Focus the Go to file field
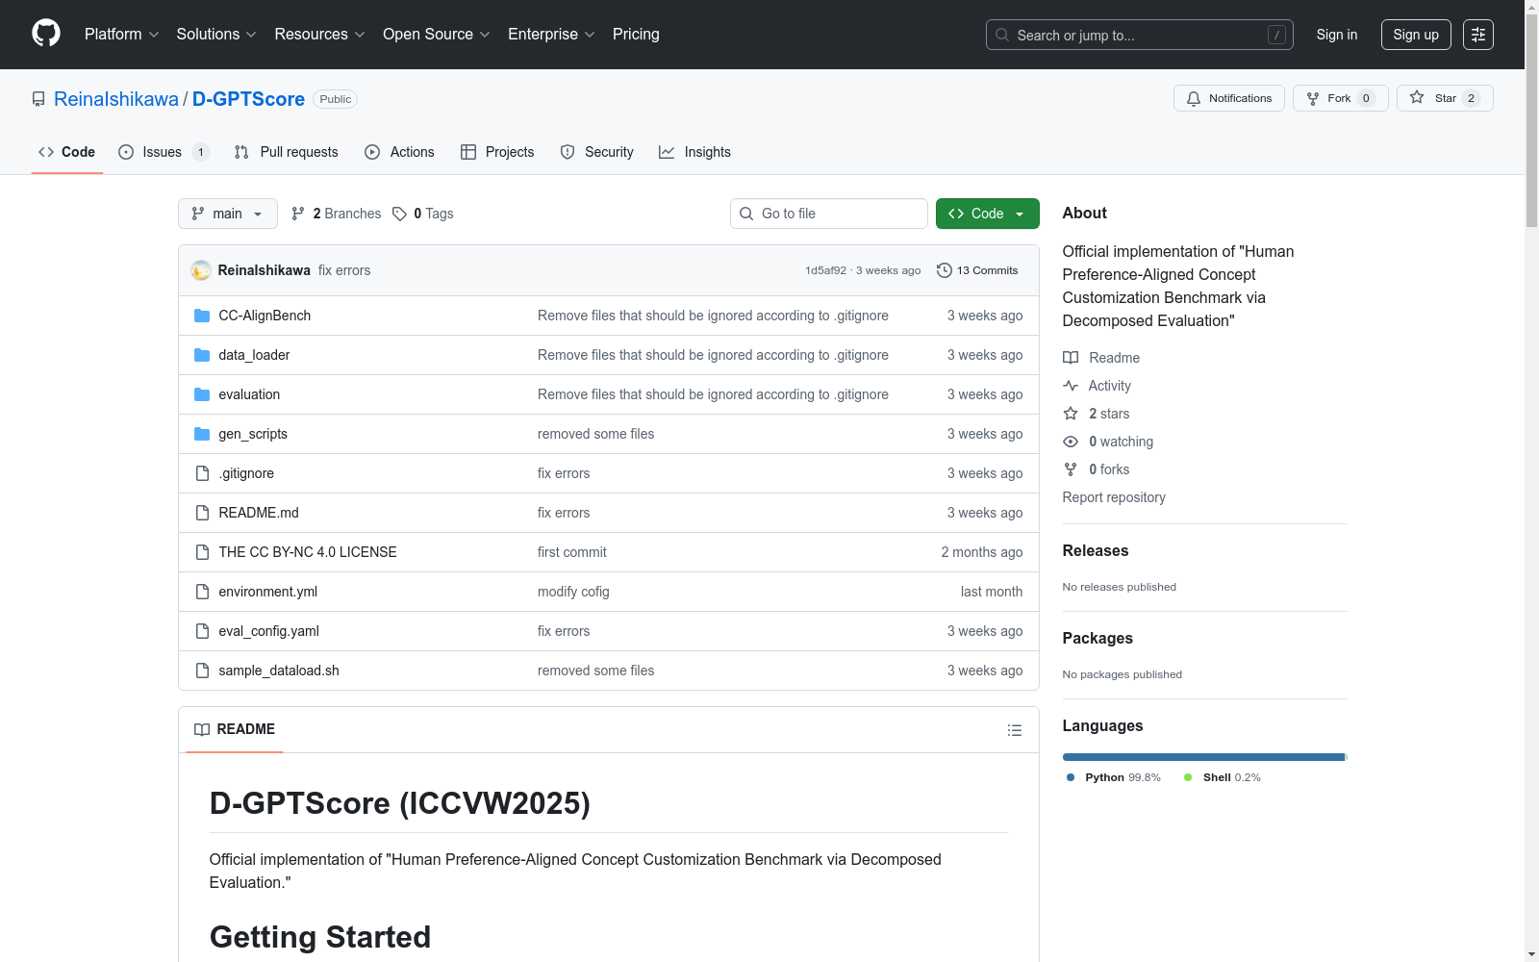 [x=829, y=214]
